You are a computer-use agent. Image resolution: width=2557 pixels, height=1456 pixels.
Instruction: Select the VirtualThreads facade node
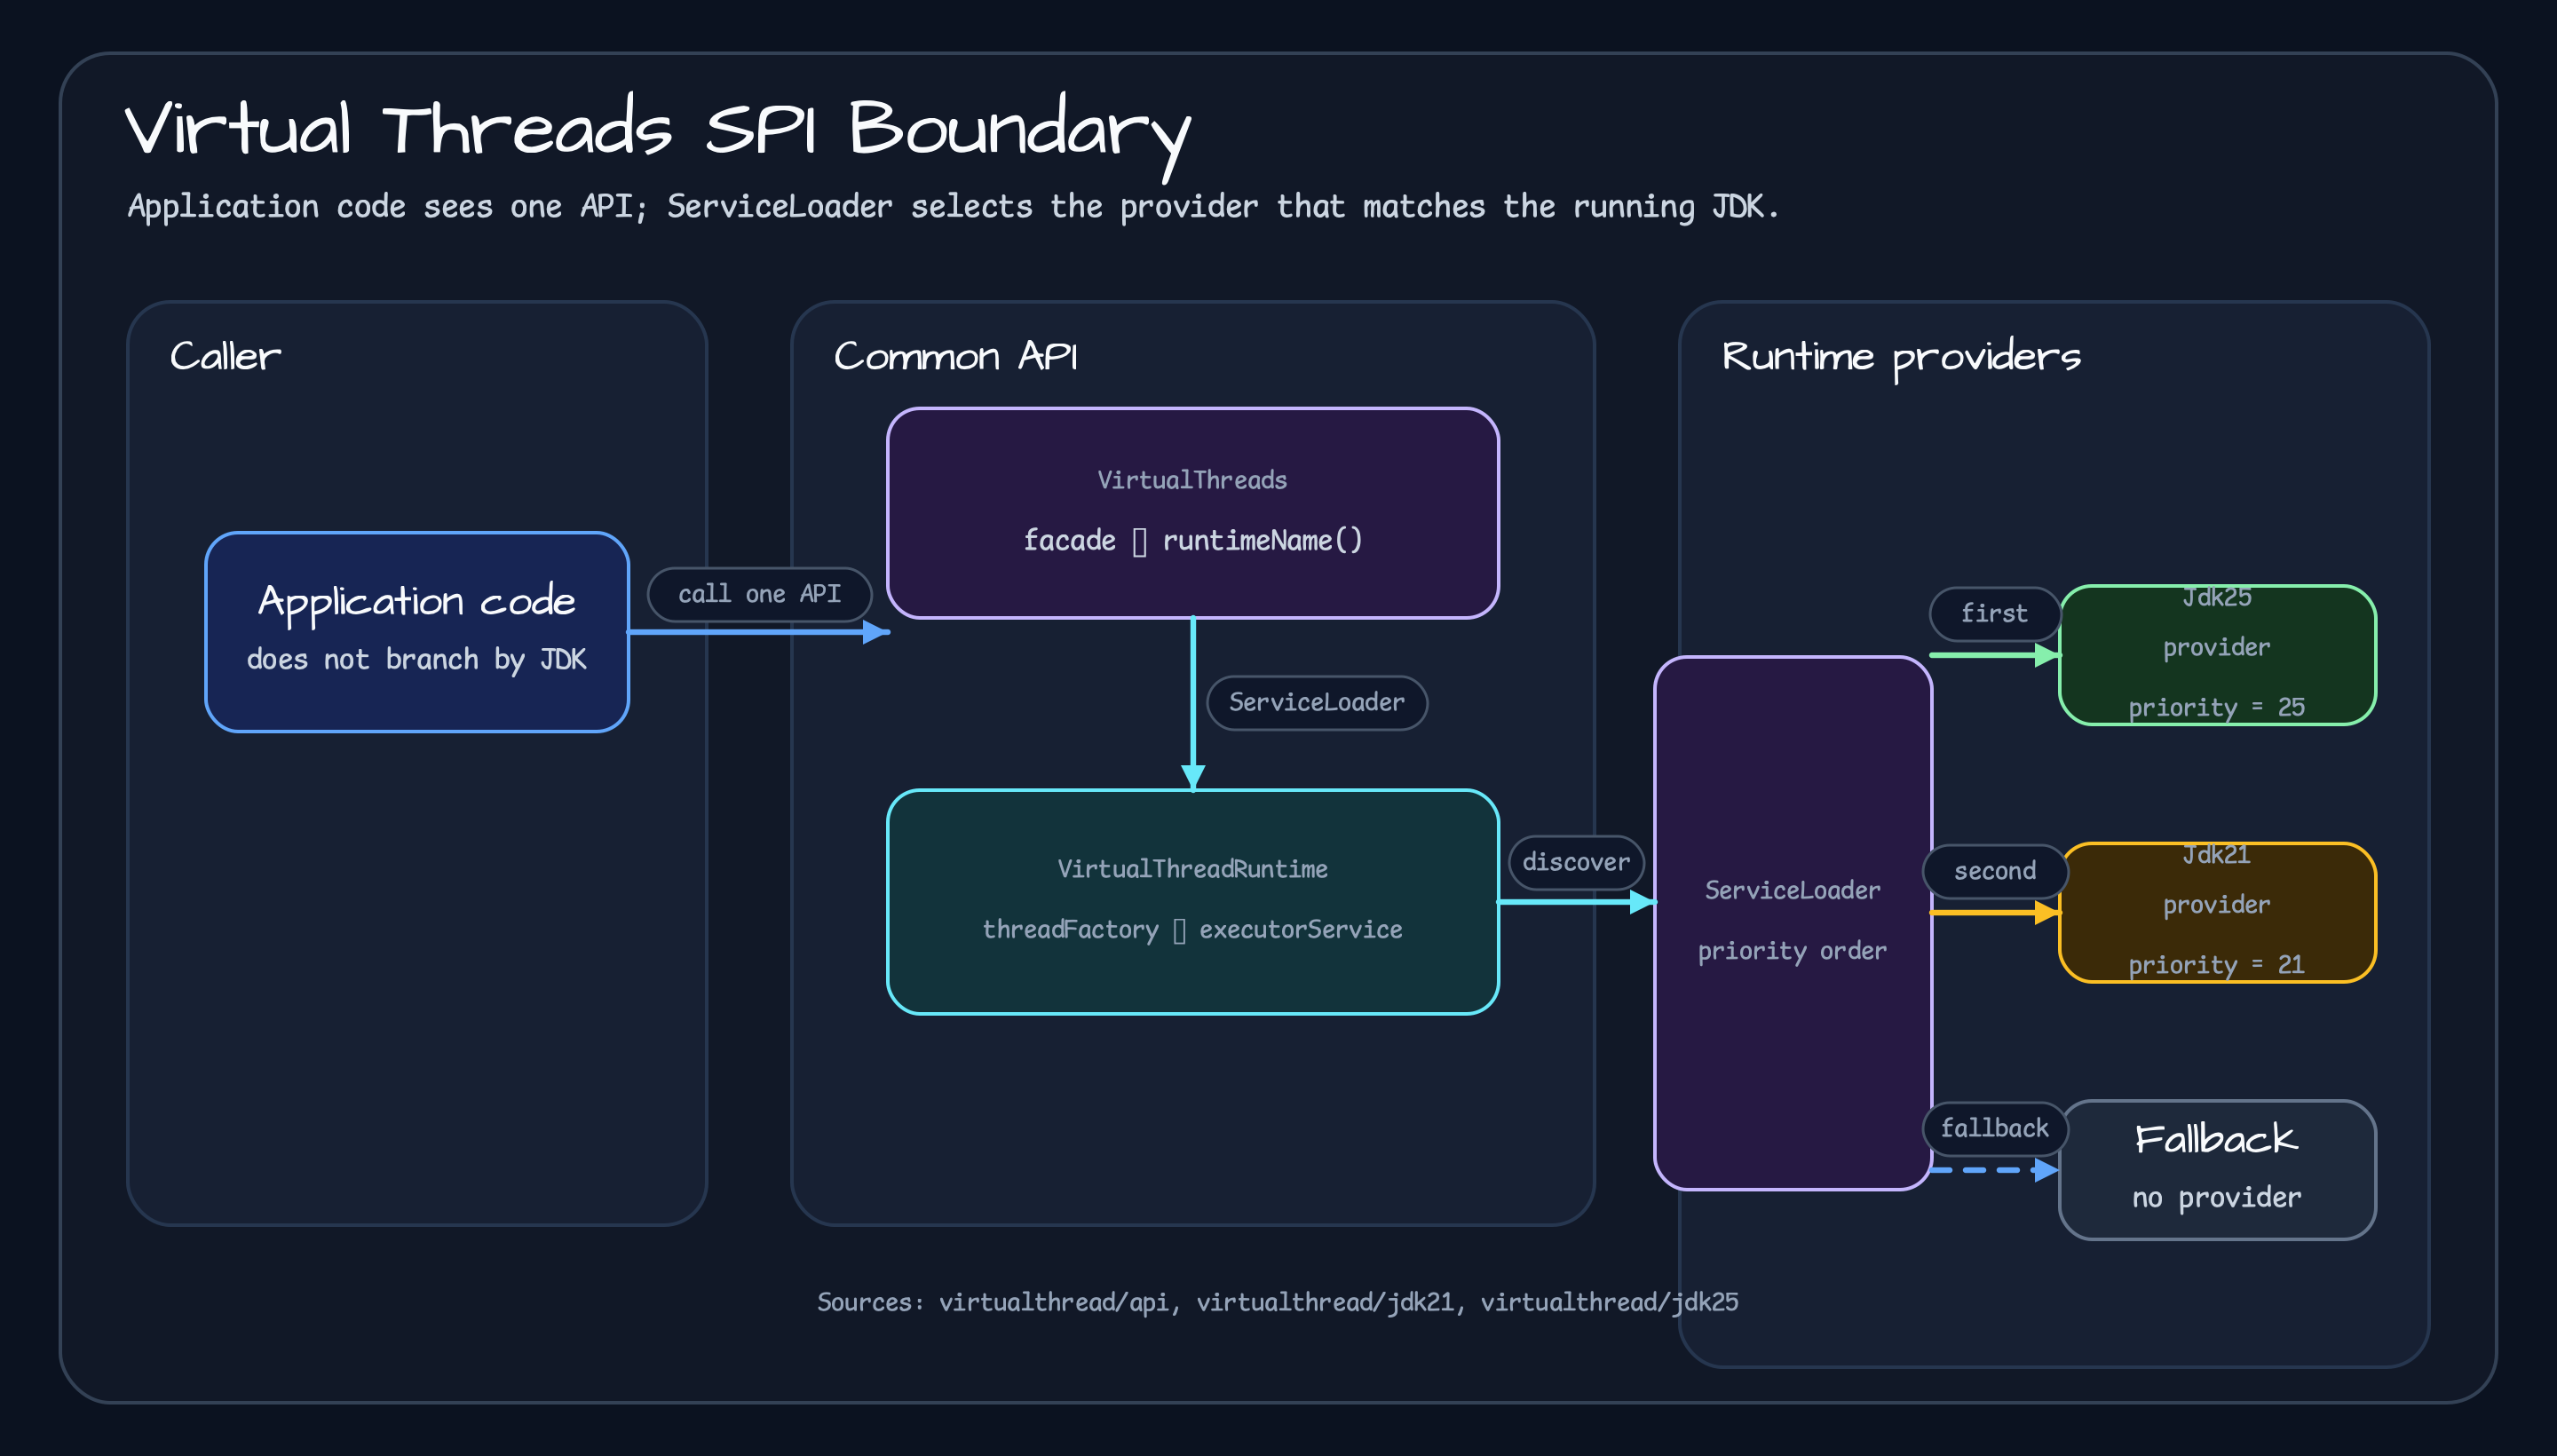(1193, 513)
